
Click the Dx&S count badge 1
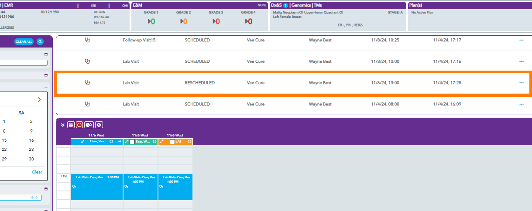pyautogui.click(x=285, y=5)
